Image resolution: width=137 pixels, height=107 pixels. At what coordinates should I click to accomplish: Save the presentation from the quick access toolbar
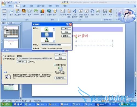(x=8, y=2)
